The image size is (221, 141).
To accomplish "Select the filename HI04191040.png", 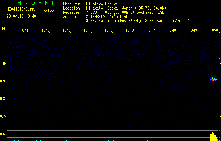I will (x=21, y=9).
